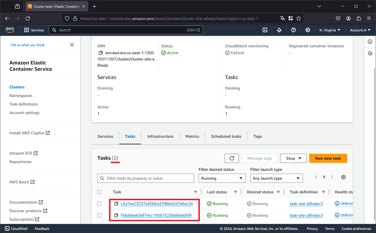The width and height of the screenshot is (376, 233).
Task: Open the CloudShell icon in the top bar
Action: click(265, 30)
